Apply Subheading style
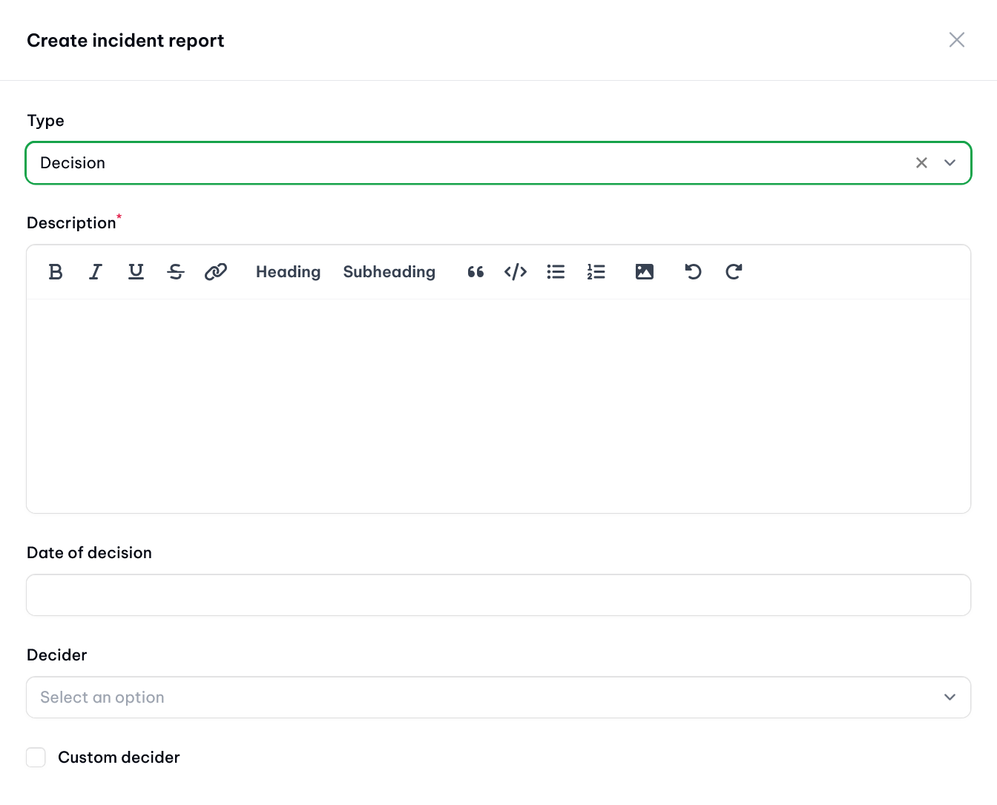Screen dimensions: 997x805 (x=389, y=272)
